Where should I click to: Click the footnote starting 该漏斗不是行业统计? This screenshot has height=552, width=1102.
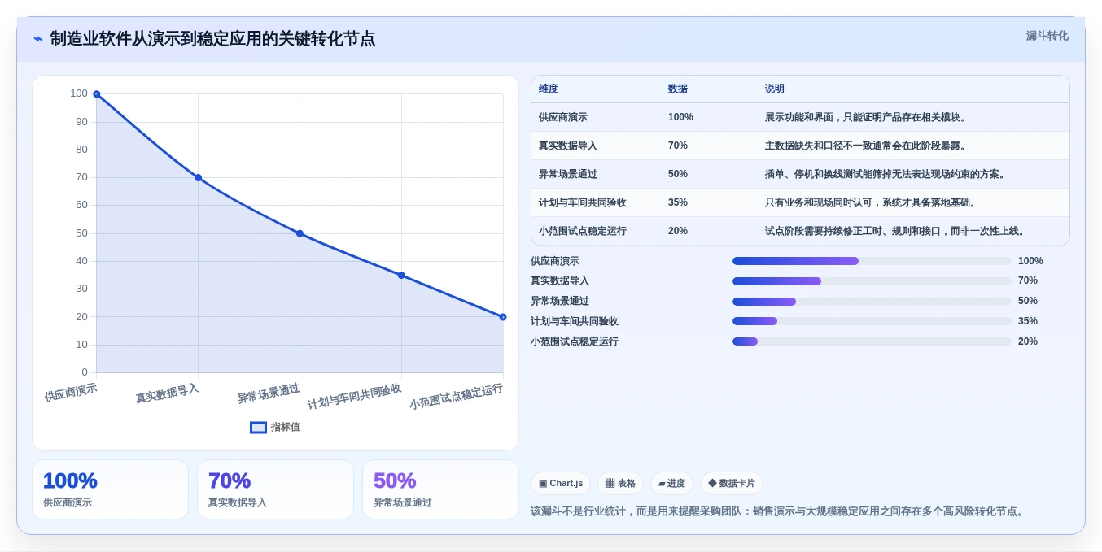779,511
